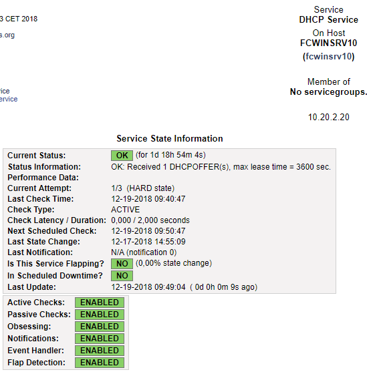This screenshot has height=376, width=367.
Task: Toggle Event Handler ENABLED indicator
Action: (100, 351)
